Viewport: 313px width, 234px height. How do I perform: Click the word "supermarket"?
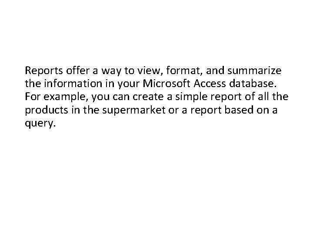(134, 110)
